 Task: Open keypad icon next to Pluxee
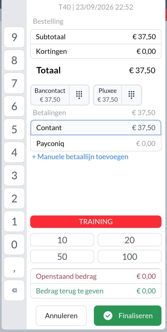point(131,95)
